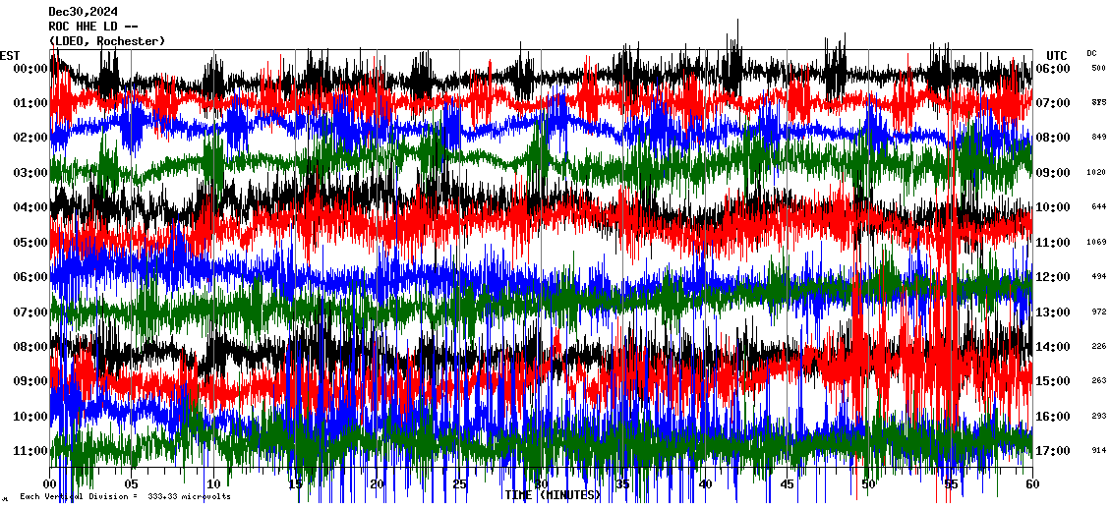Image resolution: width=1111 pixels, height=510 pixels.
Task: Pick the 15:00 UTC time label
Action: click(x=1052, y=381)
